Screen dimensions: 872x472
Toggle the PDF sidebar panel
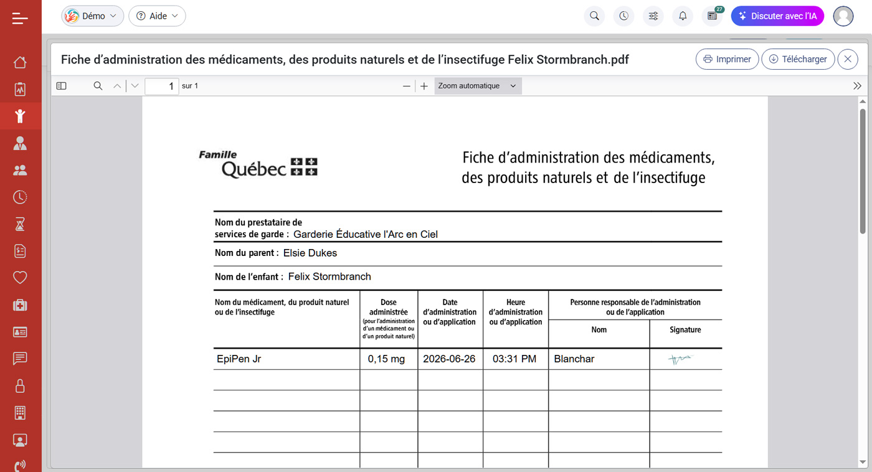tap(61, 86)
